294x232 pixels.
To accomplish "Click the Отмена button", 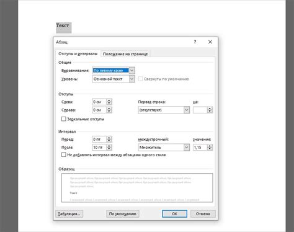I will (x=203, y=214).
